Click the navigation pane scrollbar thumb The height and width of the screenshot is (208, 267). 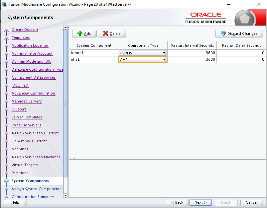point(66,103)
